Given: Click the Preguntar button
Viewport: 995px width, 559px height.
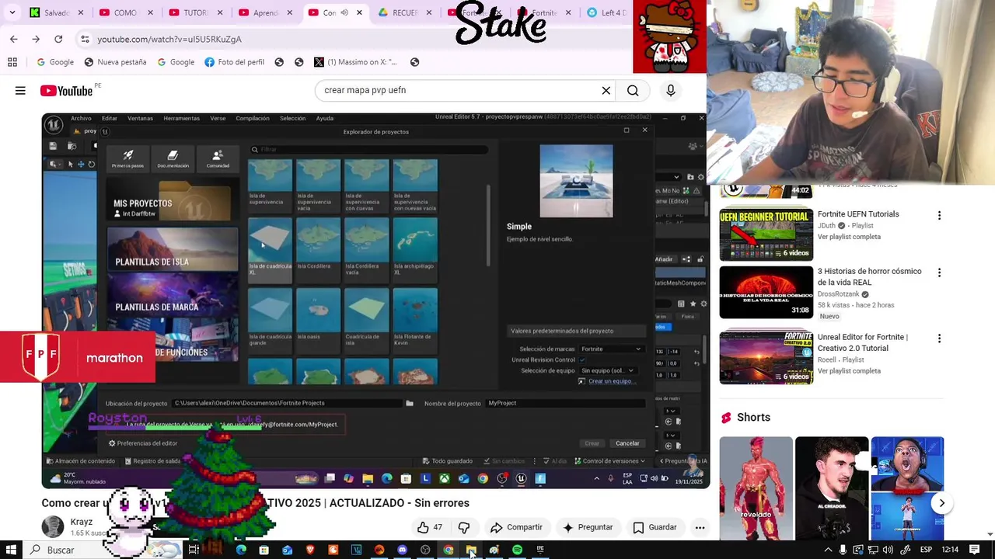Looking at the screenshot, I should (x=588, y=527).
